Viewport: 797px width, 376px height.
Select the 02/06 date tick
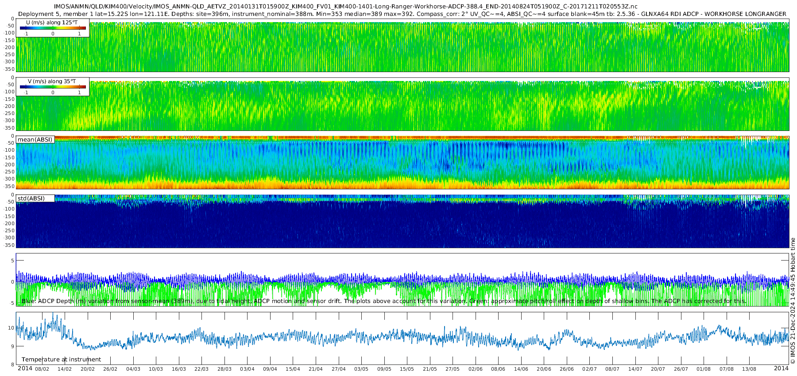pos(475,369)
